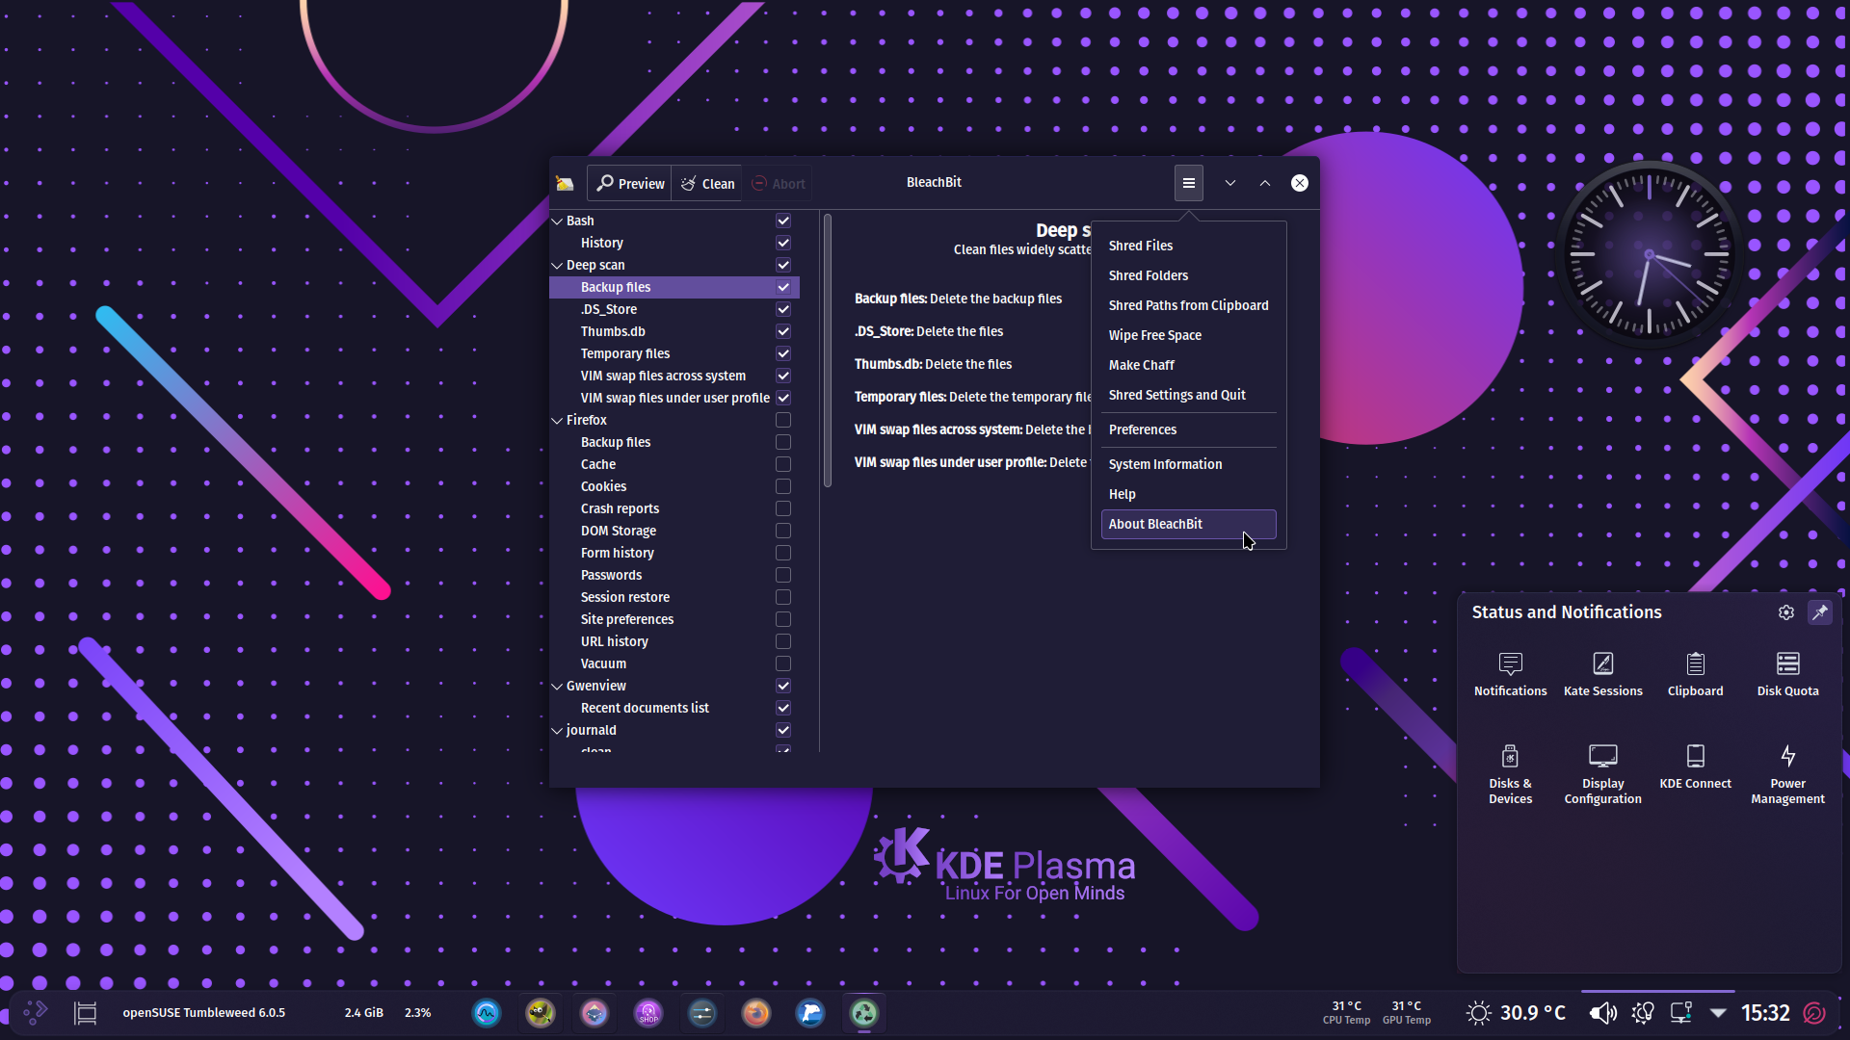Image resolution: width=1850 pixels, height=1040 pixels.
Task: Select Shred Folders menu entry
Action: 1188,275
